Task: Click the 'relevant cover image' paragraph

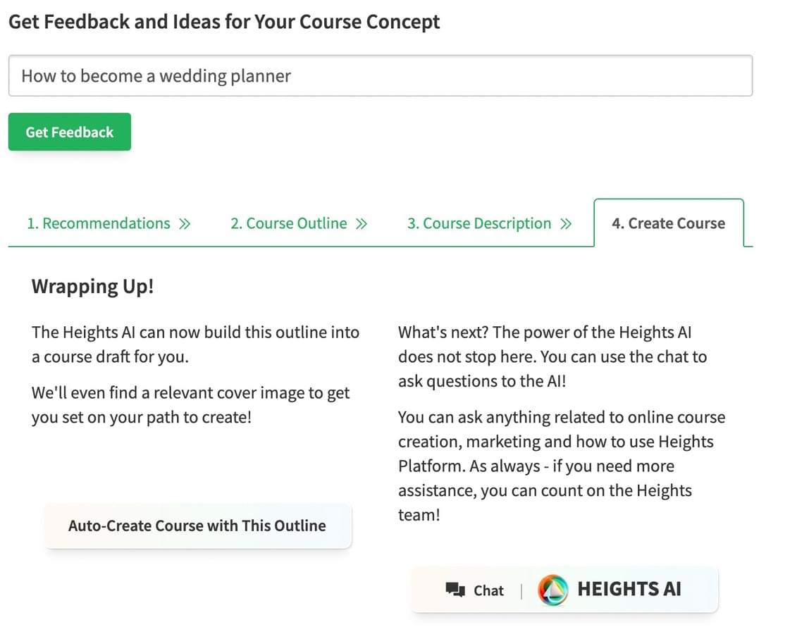Action: 190,405
